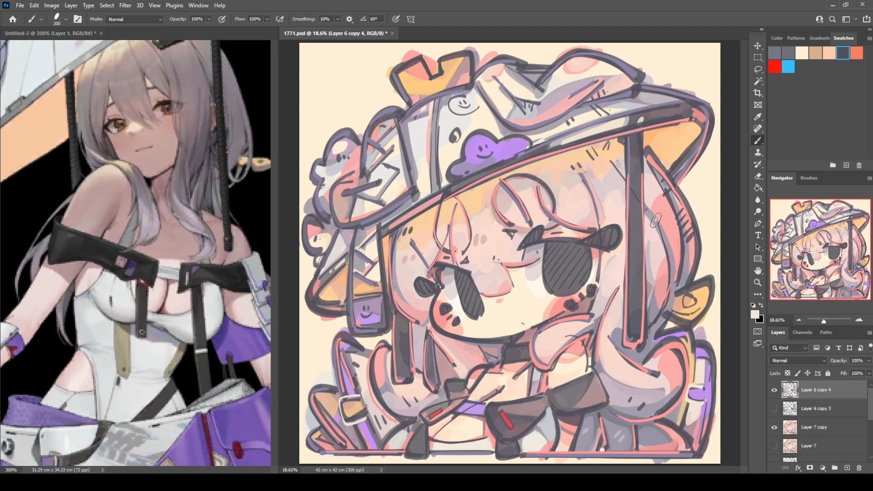Select the Brush tool in toolbar
873x491 pixels.
tap(758, 140)
